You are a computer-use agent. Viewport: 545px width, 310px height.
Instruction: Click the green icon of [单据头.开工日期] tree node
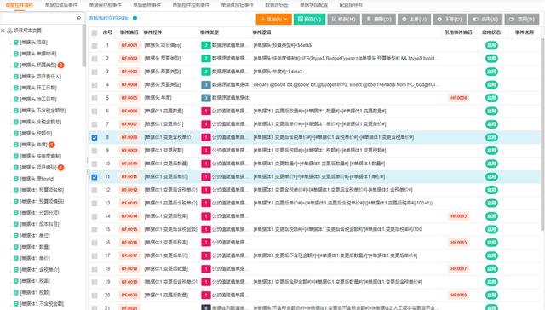pyautogui.click(x=15, y=88)
